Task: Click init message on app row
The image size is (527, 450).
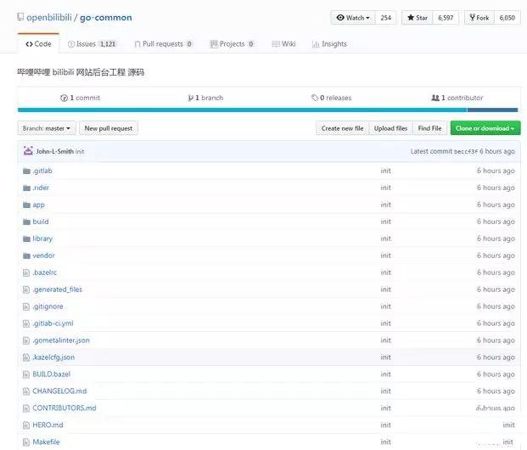Action: pos(385,205)
